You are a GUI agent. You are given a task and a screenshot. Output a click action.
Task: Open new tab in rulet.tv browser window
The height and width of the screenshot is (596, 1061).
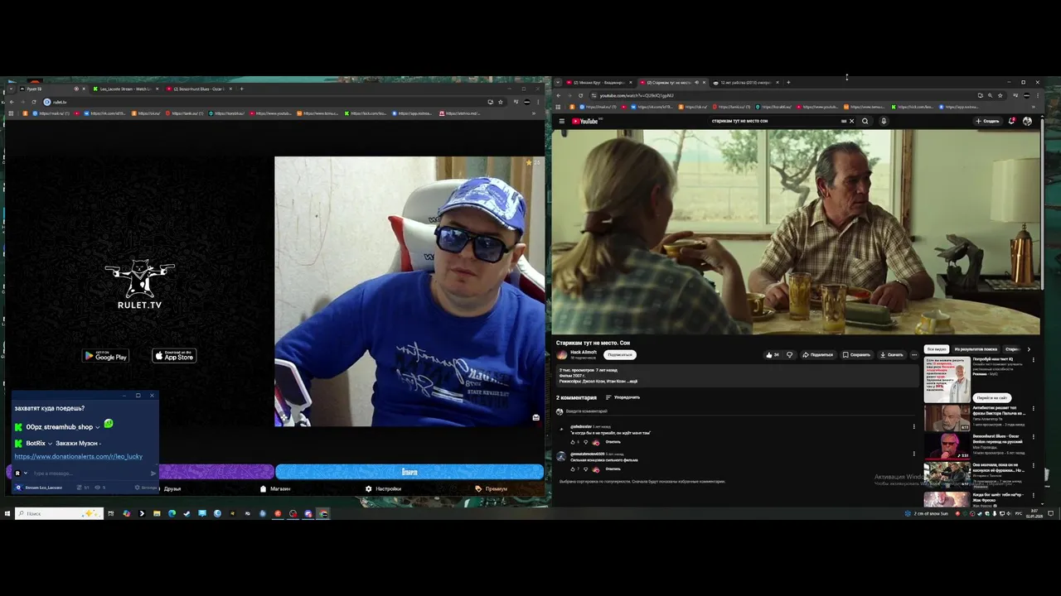coord(242,89)
